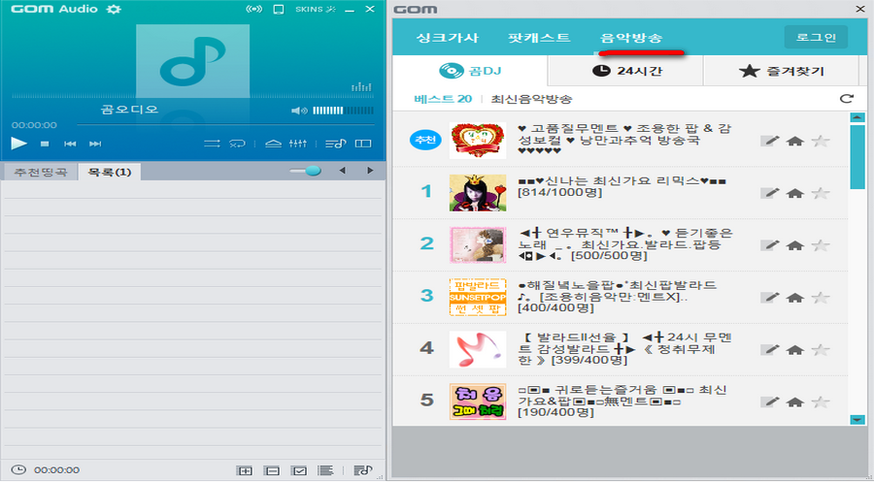This screenshot has height=482, width=874.
Task: Open rank 1 신나는 최신가요 리믹스 broadcast
Action: (622, 186)
